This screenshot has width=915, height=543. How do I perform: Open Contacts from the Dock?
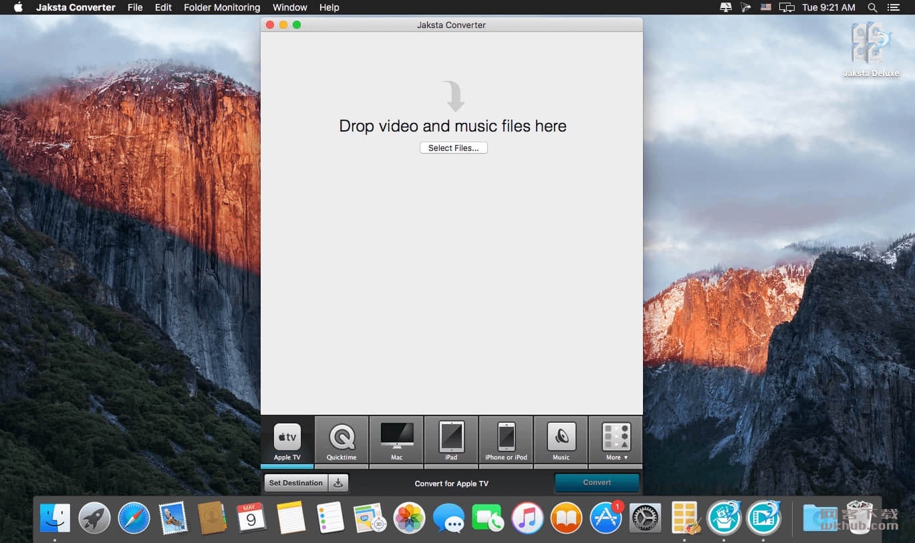(213, 518)
